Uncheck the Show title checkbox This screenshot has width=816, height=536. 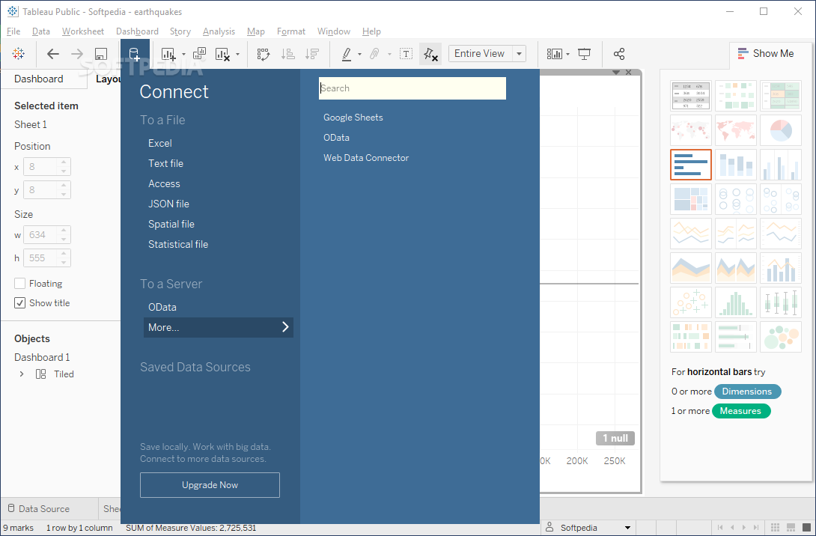tap(19, 303)
